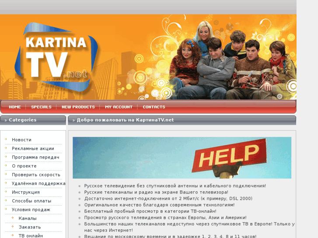Click the line about 2 Мбит/с connection
The width and height of the screenshot is (318, 238).
pyautogui.click(x=168, y=199)
